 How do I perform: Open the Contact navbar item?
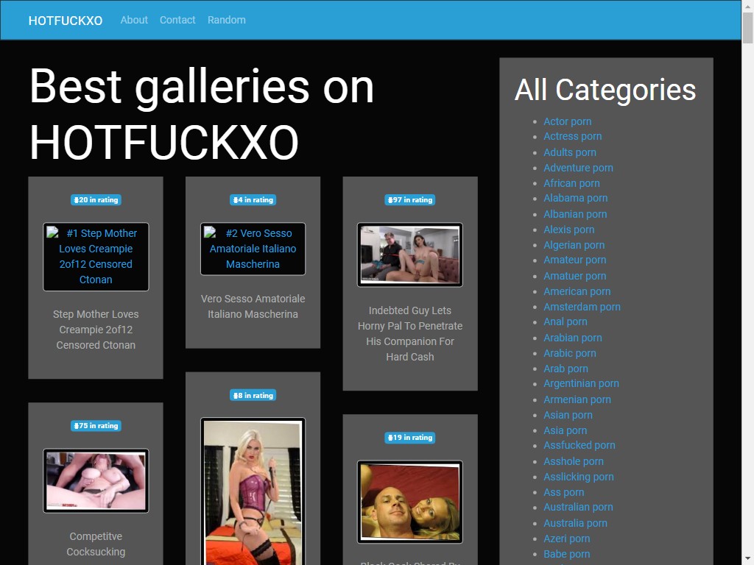click(x=177, y=20)
